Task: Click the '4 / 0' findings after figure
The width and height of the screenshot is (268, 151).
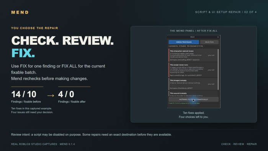Action: 66,94
